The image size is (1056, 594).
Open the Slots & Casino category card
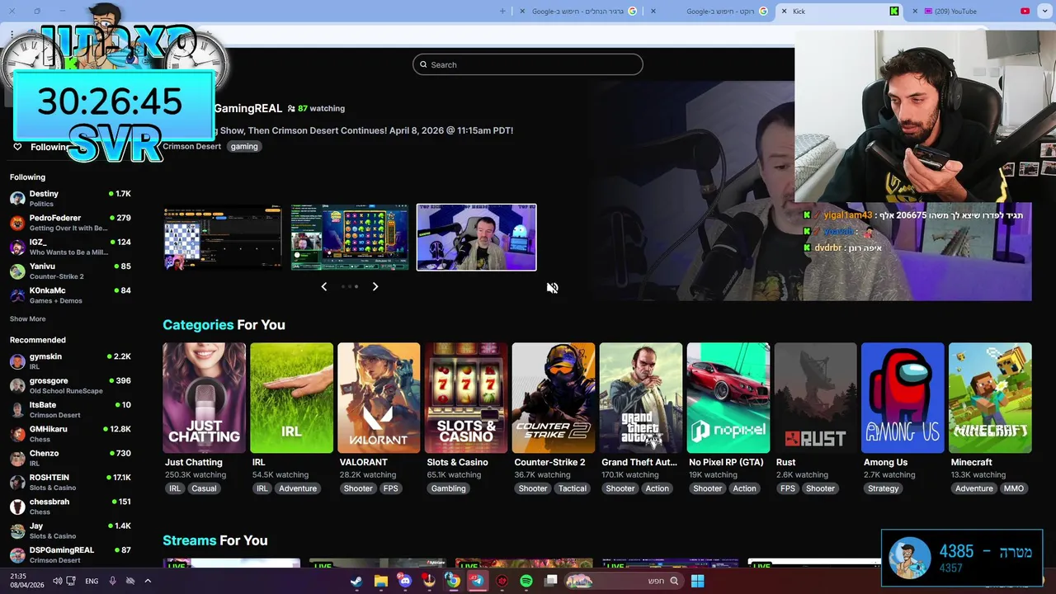(x=466, y=398)
